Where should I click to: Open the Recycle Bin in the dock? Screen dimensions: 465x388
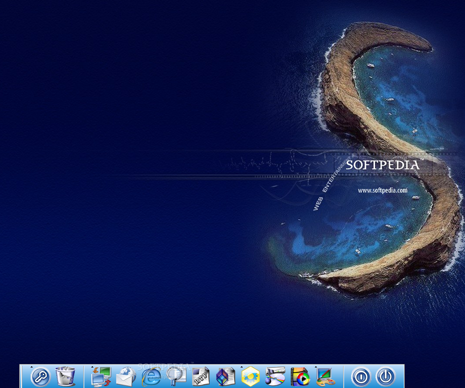[x=65, y=377]
